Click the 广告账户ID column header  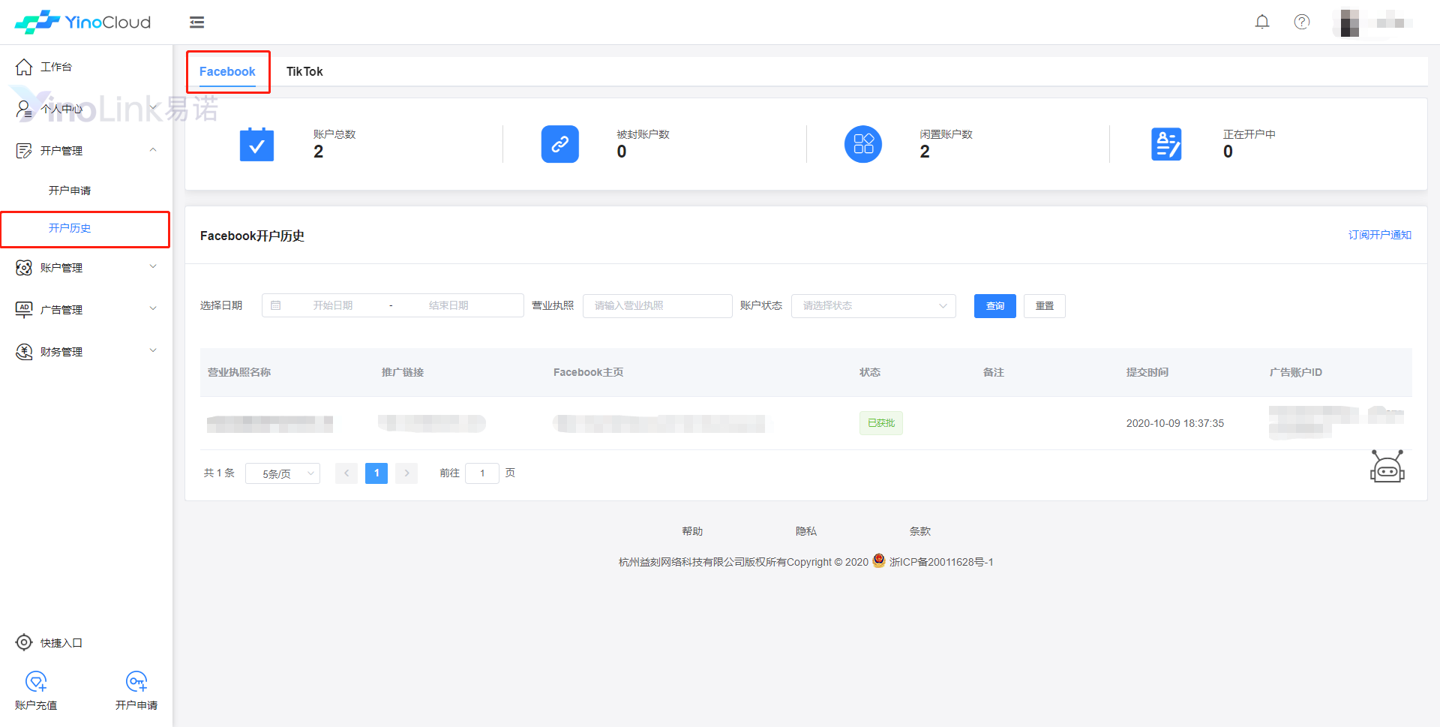(1296, 372)
